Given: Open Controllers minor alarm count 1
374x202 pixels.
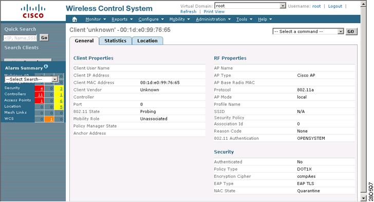Looking at the screenshot, I should [x=61, y=95].
